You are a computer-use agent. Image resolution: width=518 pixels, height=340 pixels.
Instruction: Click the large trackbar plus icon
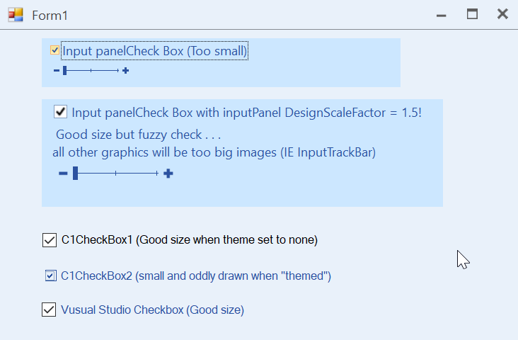click(168, 174)
